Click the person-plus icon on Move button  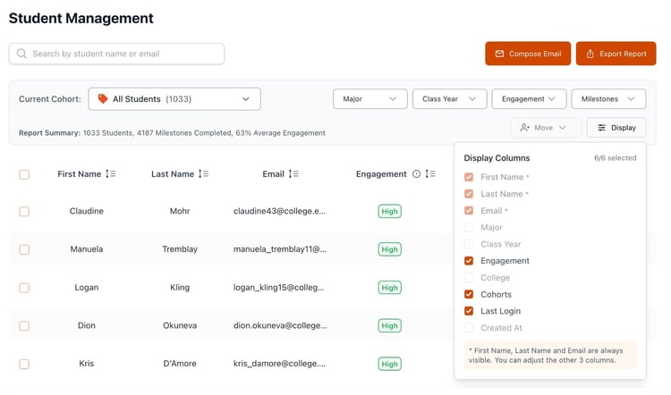[x=524, y=128]
